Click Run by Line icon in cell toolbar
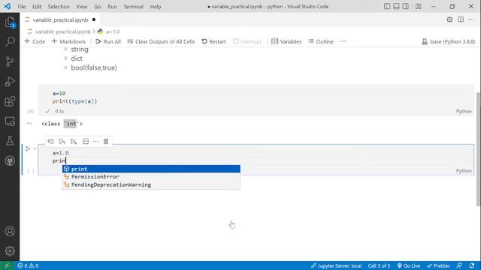The height and width of the screenshot is (270, 481). click(50, 142)
